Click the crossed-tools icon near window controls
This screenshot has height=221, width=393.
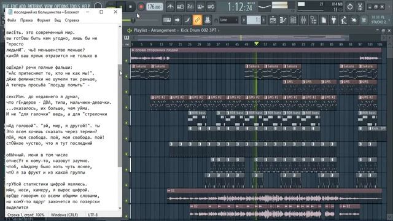(x=360, y=7)
